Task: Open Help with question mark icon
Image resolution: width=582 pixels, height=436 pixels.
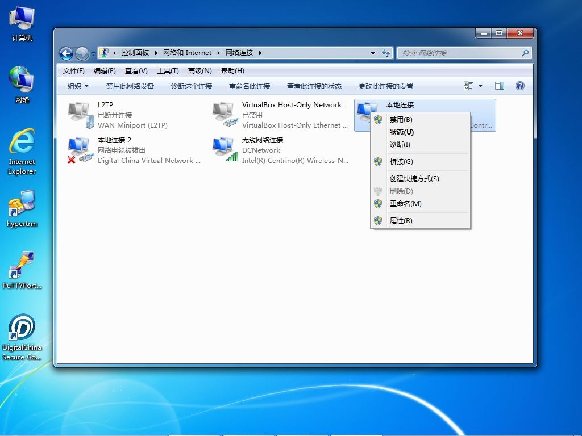Action: coord(520,86)
